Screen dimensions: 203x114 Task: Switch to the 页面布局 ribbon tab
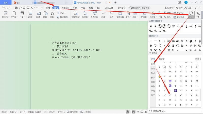coord(65,8)
